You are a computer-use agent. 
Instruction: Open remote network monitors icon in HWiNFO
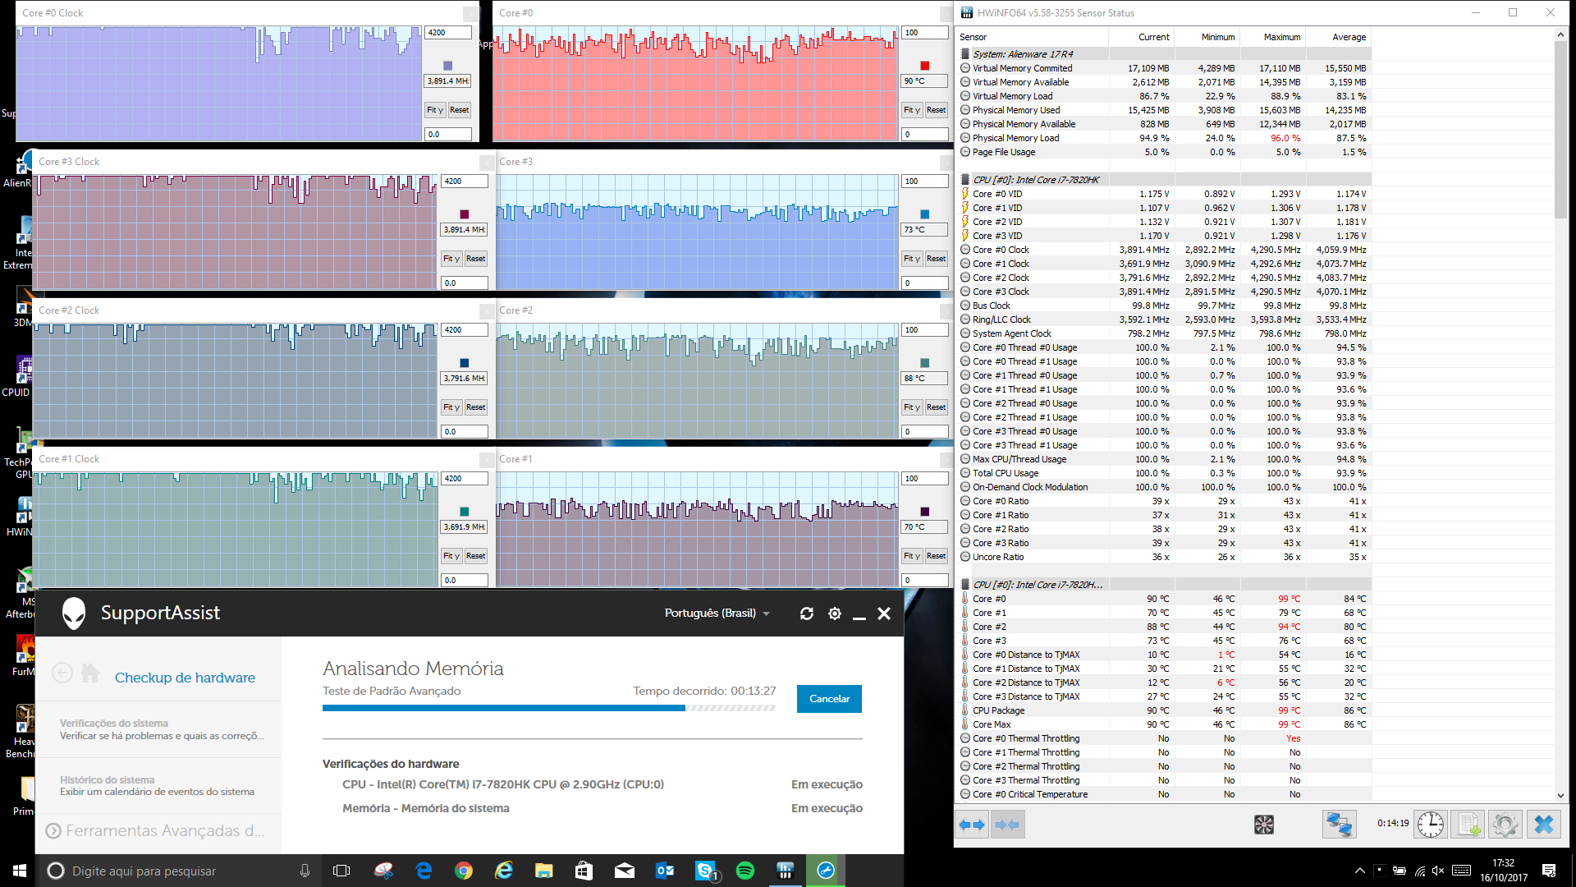click(1339, 825)
